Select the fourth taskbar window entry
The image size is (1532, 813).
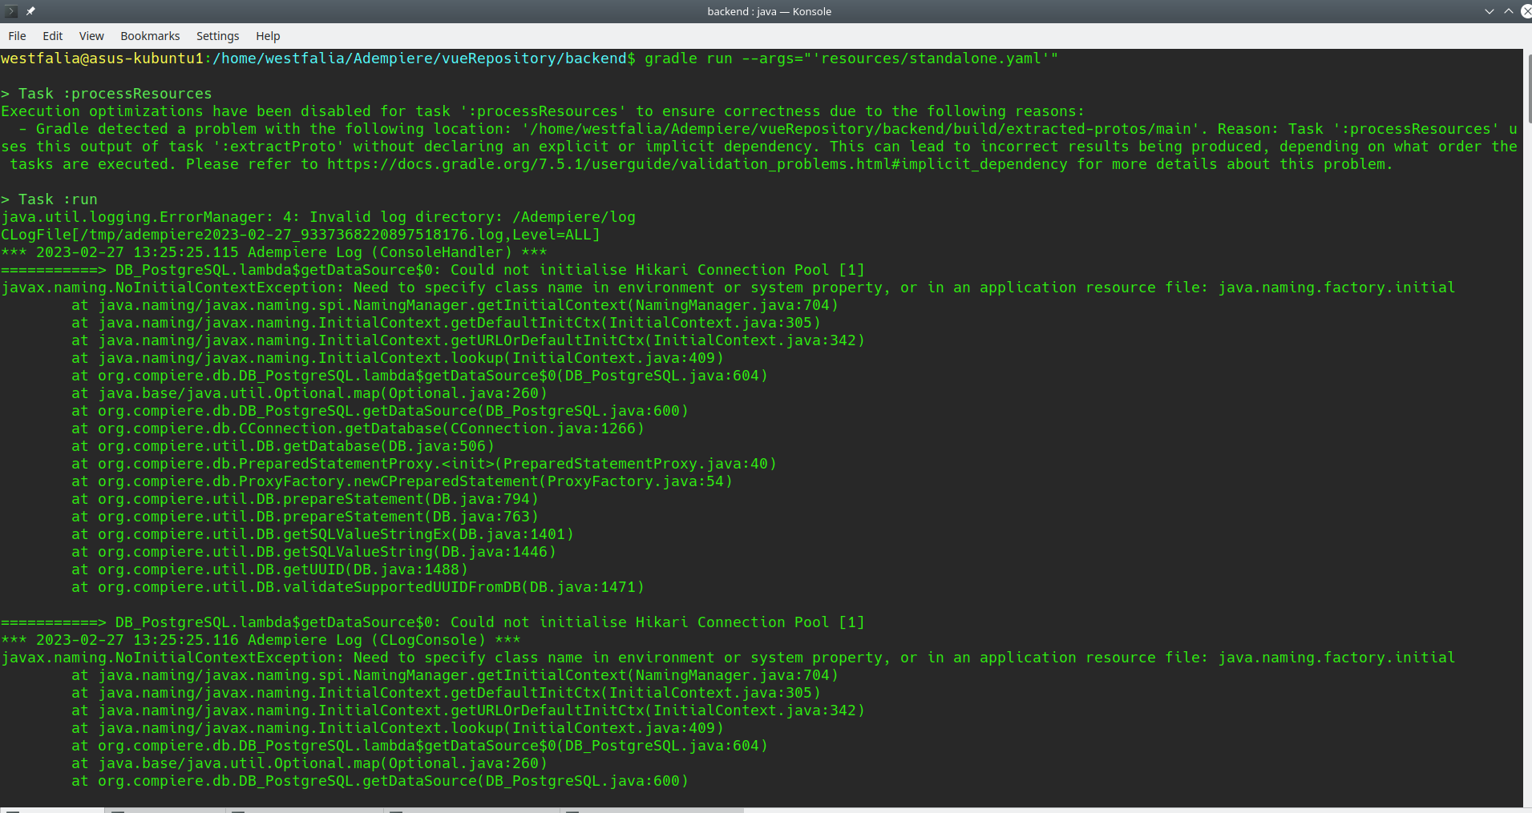point(473,809)
